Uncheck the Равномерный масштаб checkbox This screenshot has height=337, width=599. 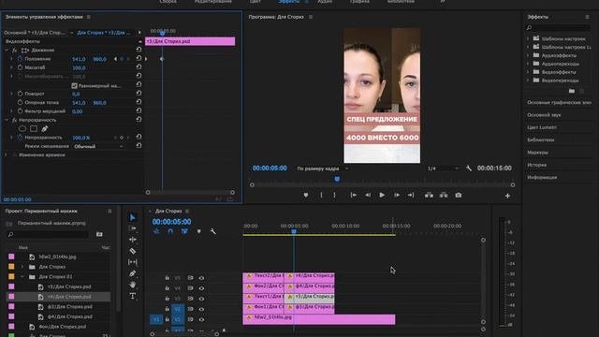(x=75, y=85)
